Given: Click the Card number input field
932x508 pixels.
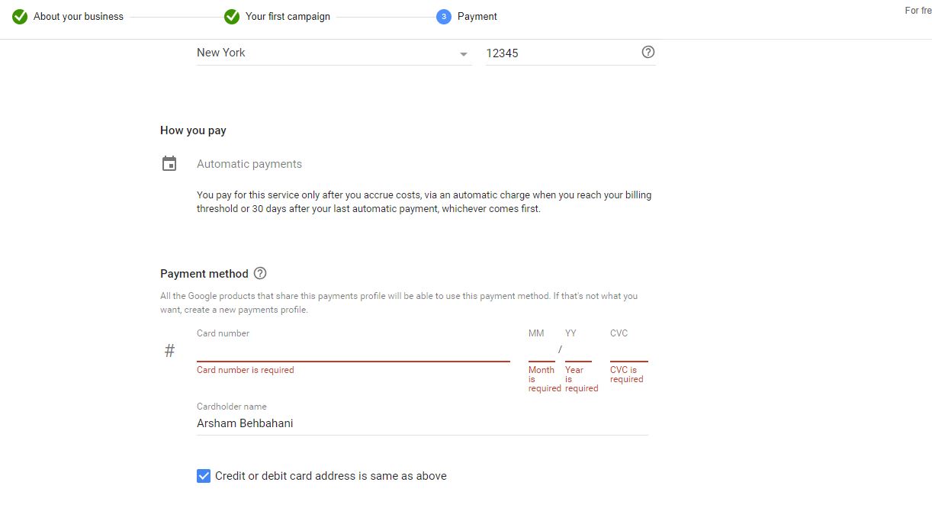Looking at the screenshot, I should pos(352,351).
